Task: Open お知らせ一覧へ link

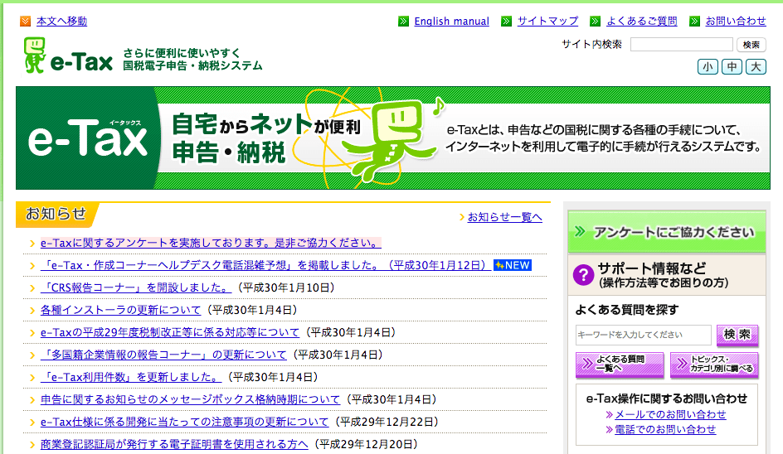Action: point(504,217)
